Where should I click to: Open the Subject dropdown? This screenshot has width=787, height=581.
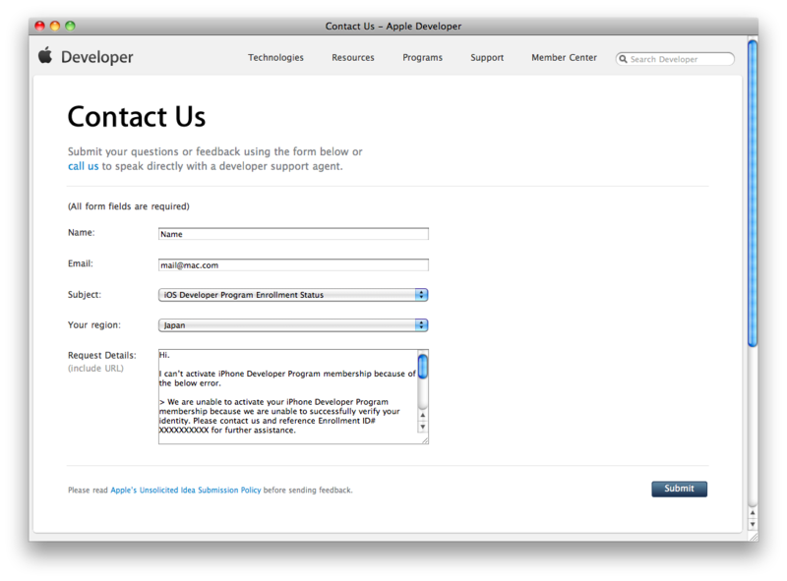pyautogui.click(x=293, y=295)
